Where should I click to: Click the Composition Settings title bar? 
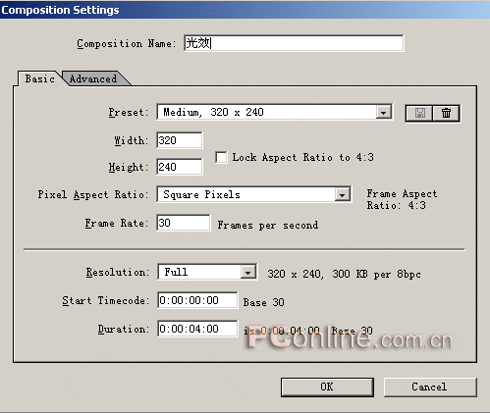[x=245, y=10]
